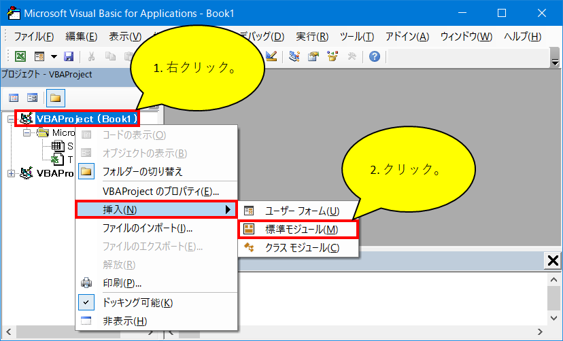Open the 挿入(N) submenu
This screenshot has width=563, height=341.
pyautogui.click(x=156, y=209)
